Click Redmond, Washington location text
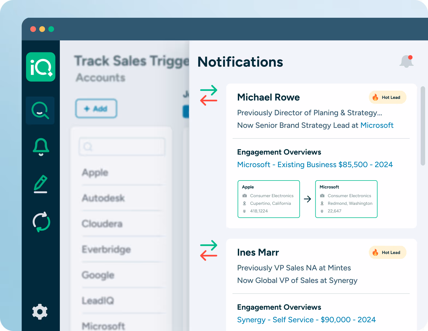 (x=350, y=203)
